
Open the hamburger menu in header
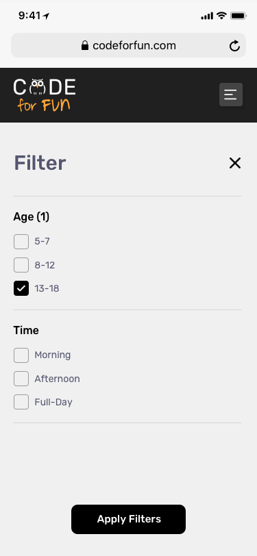click(231, 94)
